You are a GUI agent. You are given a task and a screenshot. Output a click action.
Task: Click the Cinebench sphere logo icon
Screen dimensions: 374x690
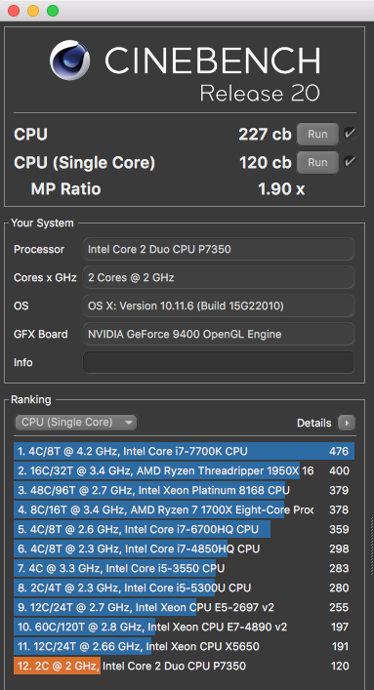tap(69, 61)
